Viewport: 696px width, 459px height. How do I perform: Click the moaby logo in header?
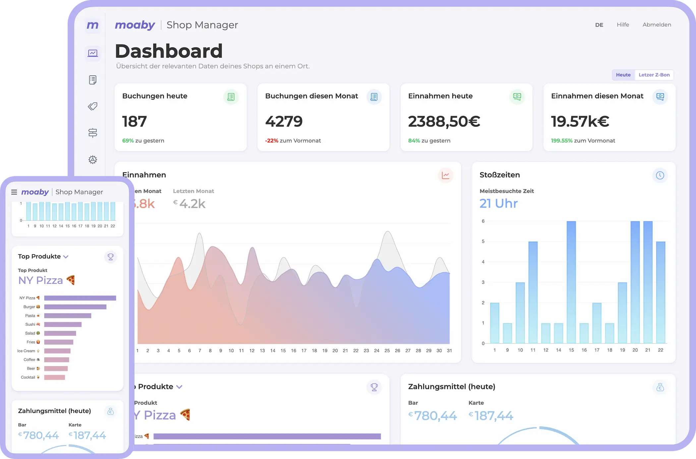[135, 25]
